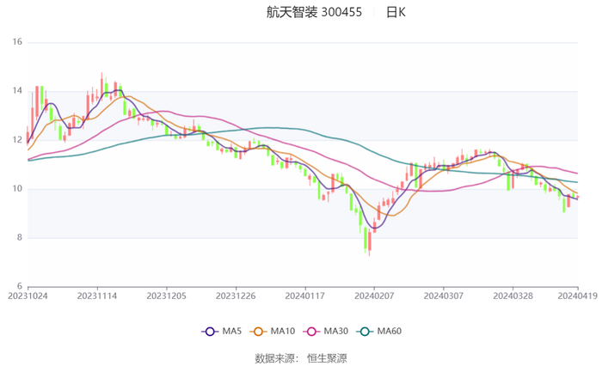Select the 20240207 date axis label

point(374,296)
